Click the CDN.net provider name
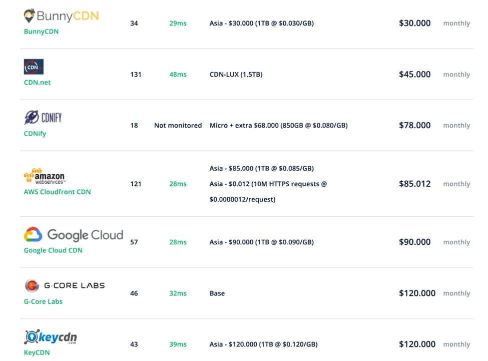This screenshot has height=361, width=488. click(37, 82)
